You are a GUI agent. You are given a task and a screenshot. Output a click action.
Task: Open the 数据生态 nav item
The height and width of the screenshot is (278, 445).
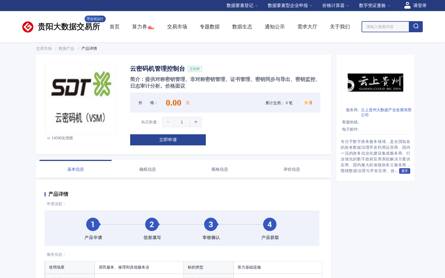242,27
